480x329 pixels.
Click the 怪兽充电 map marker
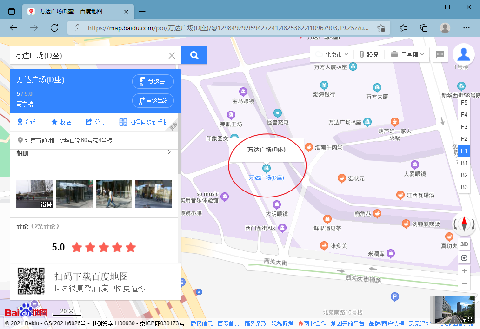277,113
